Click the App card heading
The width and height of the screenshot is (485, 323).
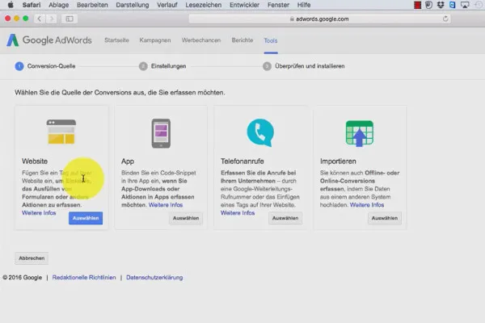point(128,161)
